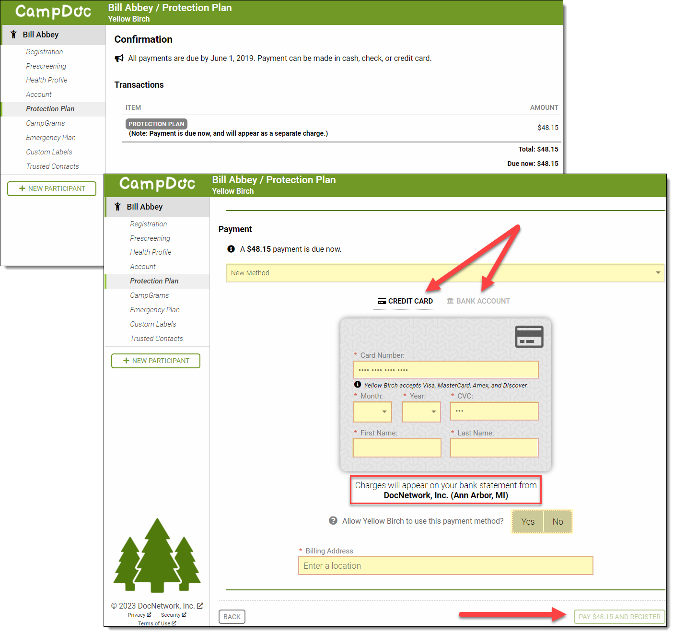Click the credit card icon on card form
Screen dimensions: 674x634
click(529, 337)
